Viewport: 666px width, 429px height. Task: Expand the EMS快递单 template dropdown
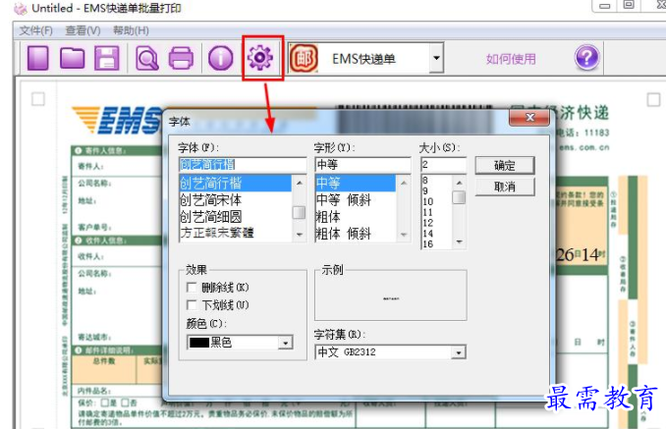436,58
